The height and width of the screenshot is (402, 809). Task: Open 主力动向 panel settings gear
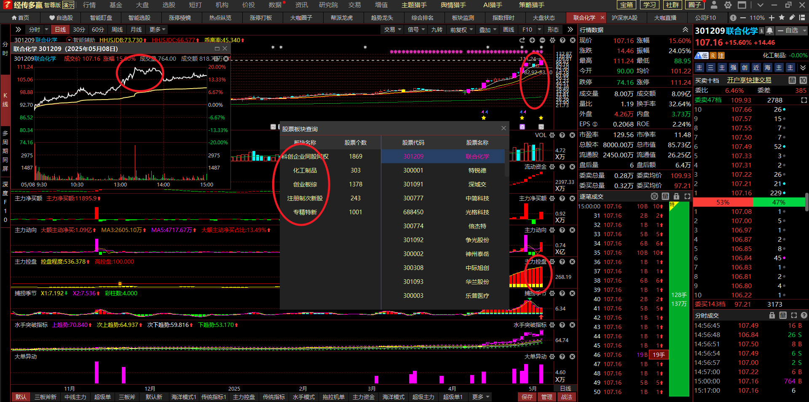click(x=552, y=230)
